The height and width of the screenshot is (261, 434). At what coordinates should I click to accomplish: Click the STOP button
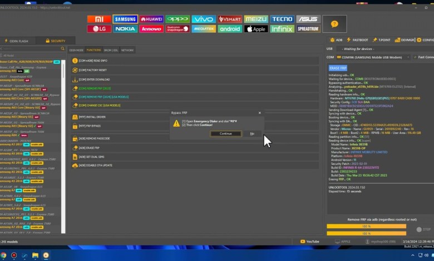(x=424, y=229)
